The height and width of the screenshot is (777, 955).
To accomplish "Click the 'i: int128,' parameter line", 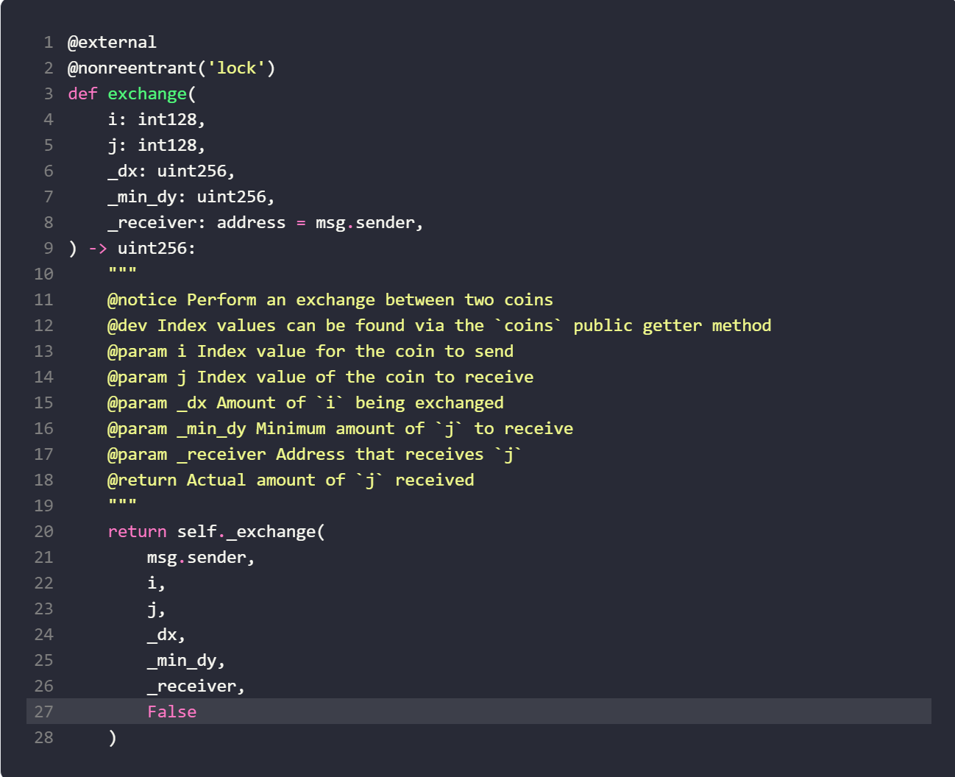I will [157, 119].
